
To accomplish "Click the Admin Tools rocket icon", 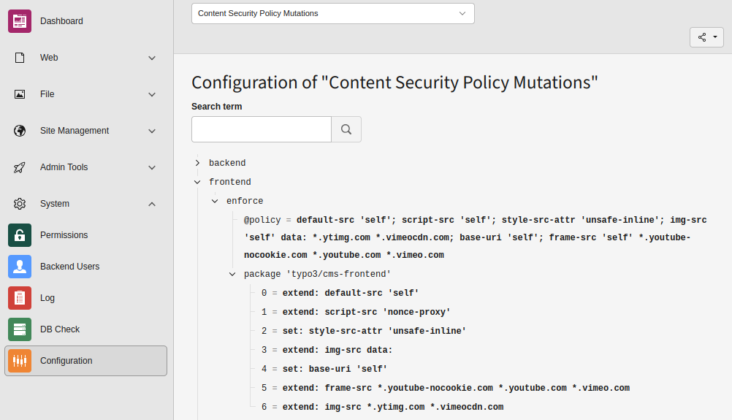I will pos(20,167).
